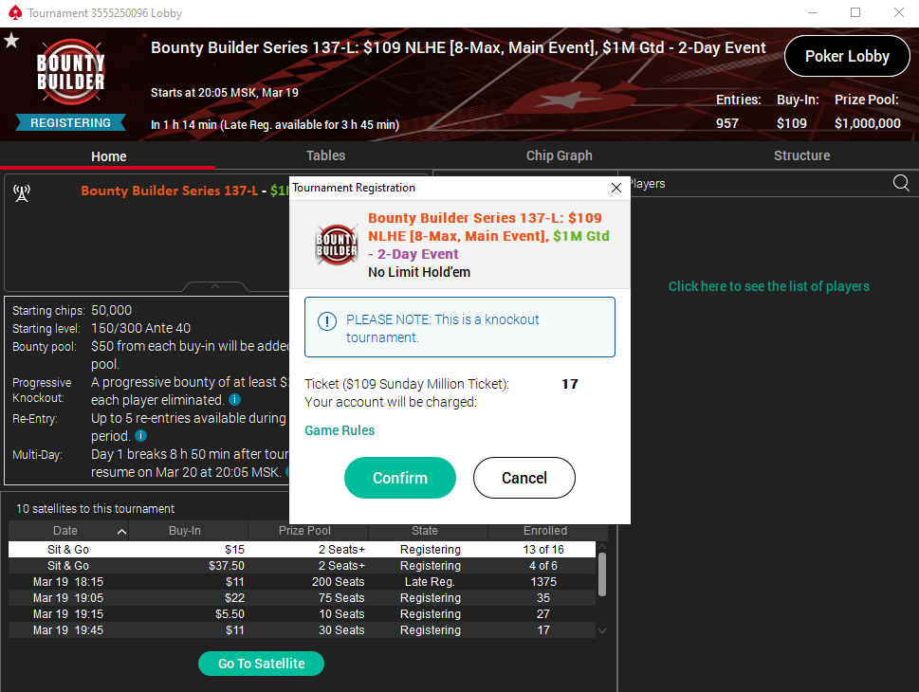
Task: Click the REGISTERING status badge
Action: [70, 122]
